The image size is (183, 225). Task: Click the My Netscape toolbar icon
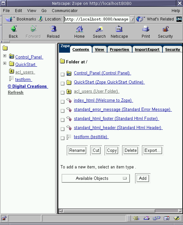119,29
